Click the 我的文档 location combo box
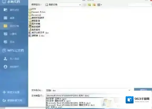The image size is (152, 109). pos(63,5)
